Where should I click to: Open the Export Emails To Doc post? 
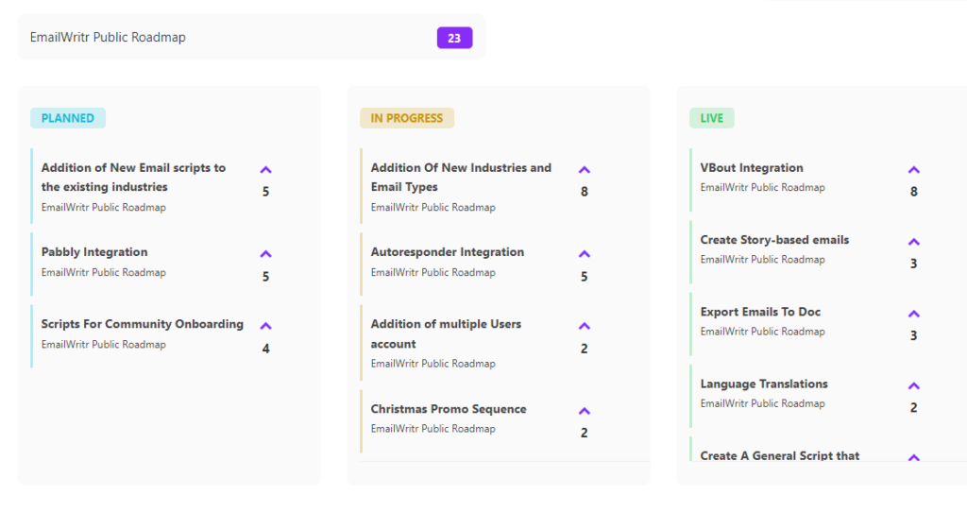[x=760, y=312]
